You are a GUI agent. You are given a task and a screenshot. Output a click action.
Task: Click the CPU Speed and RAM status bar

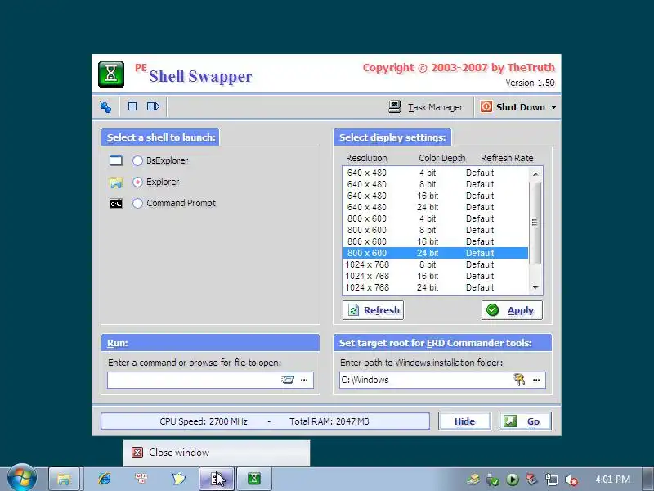[265, 421]
